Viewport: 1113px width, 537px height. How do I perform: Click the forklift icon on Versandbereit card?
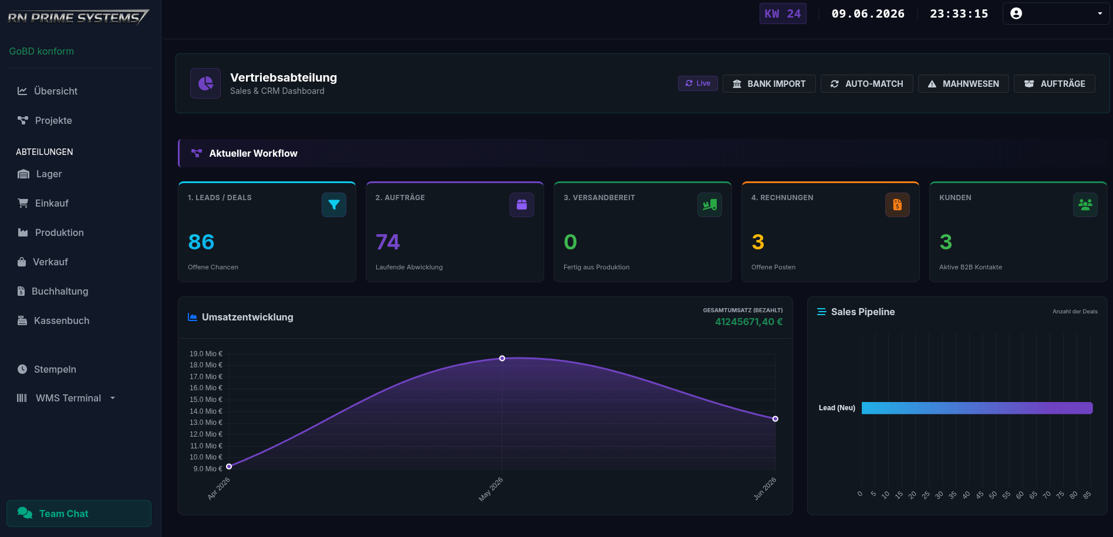710,205
